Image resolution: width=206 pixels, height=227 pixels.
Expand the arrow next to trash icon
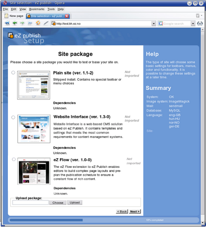pos(202,15)
